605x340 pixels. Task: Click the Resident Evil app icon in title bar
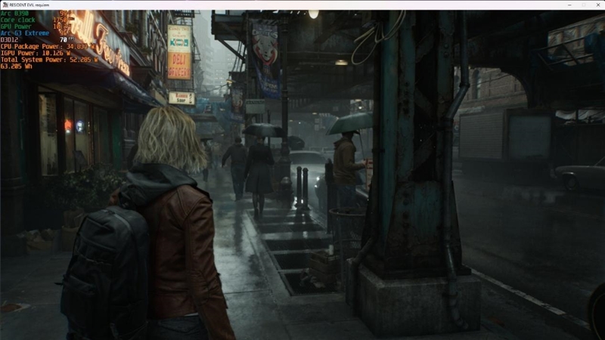(x=5, y=5)
